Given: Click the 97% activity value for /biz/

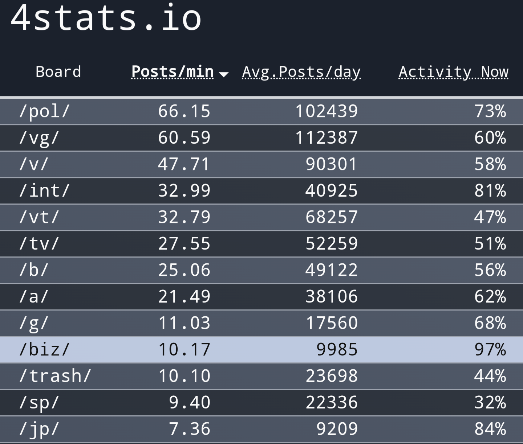Looking at the screenshot, I should (x=490, y=350).
